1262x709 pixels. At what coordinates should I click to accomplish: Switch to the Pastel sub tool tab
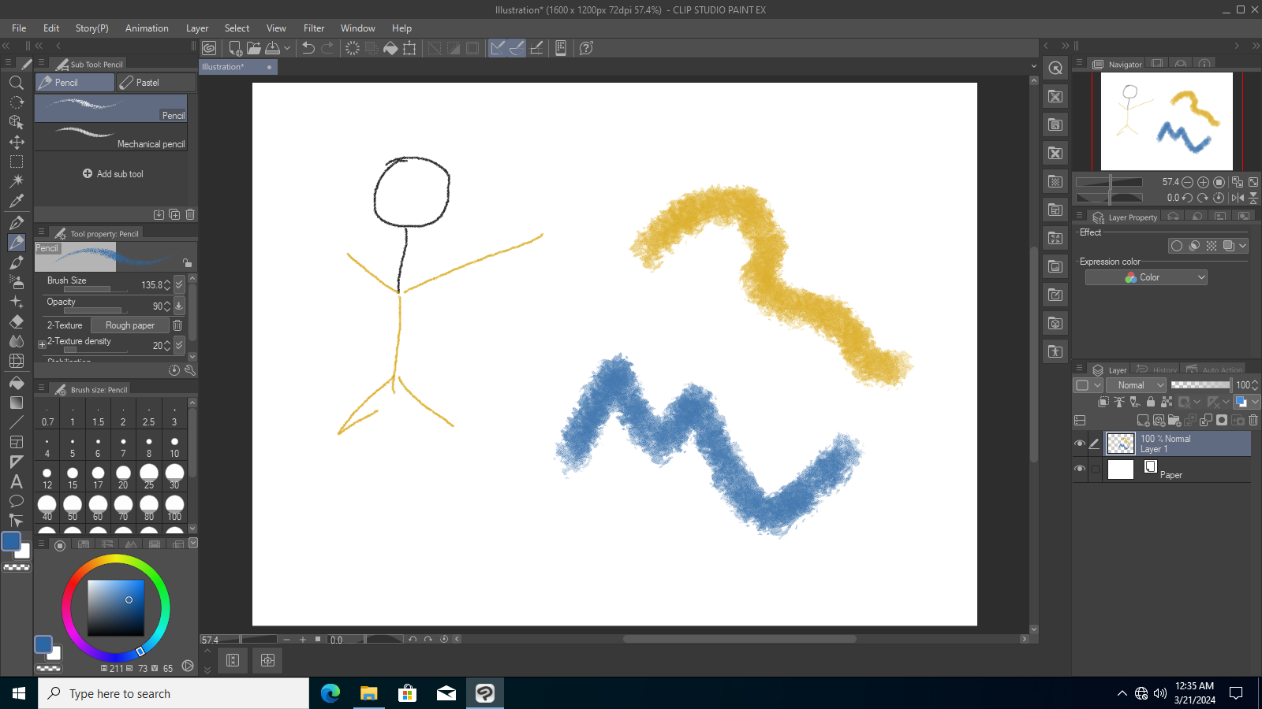point(156,82)
